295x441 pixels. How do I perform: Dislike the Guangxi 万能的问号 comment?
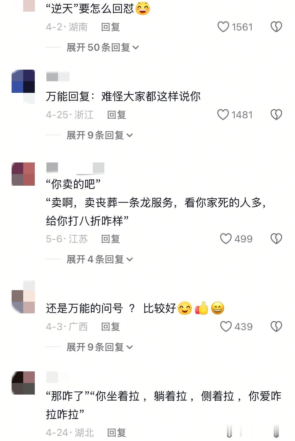click(x=276, y=326)
